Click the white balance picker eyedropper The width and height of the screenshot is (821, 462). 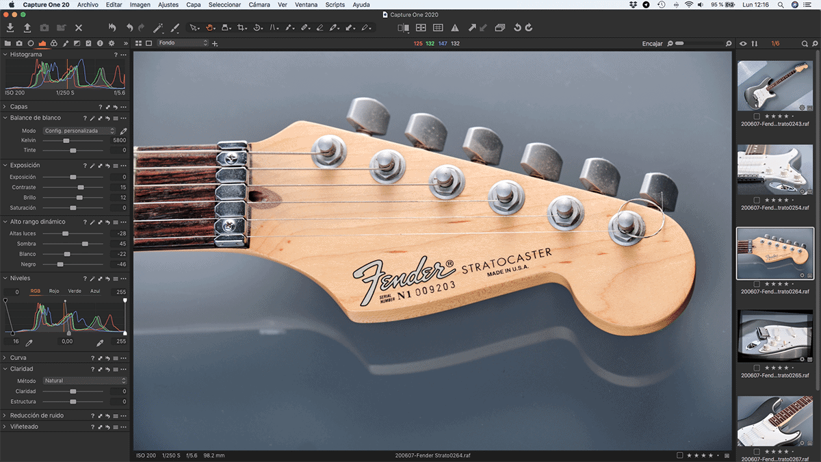124,131
